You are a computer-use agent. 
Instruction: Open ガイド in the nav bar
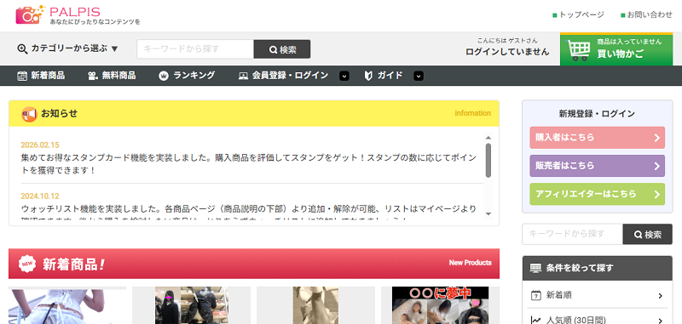tap(390, 76)
